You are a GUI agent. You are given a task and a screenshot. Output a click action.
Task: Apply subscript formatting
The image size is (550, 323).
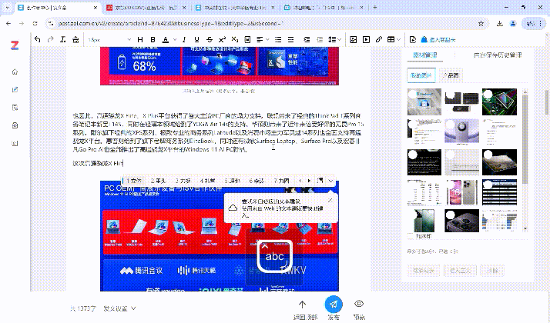pyautogui.click(x=235, y=39)
